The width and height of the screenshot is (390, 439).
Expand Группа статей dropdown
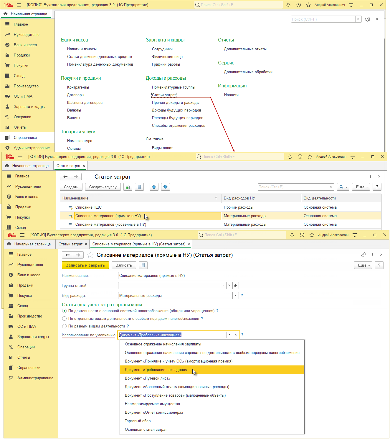223,285
